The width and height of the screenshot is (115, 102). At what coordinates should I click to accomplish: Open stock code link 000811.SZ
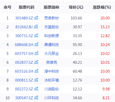(24, 80)
